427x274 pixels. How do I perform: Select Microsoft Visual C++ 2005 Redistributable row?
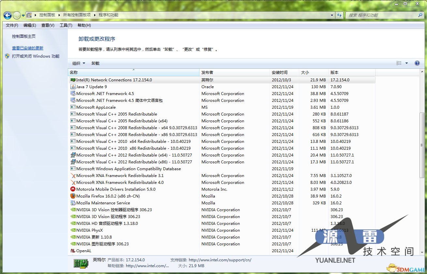222,114
